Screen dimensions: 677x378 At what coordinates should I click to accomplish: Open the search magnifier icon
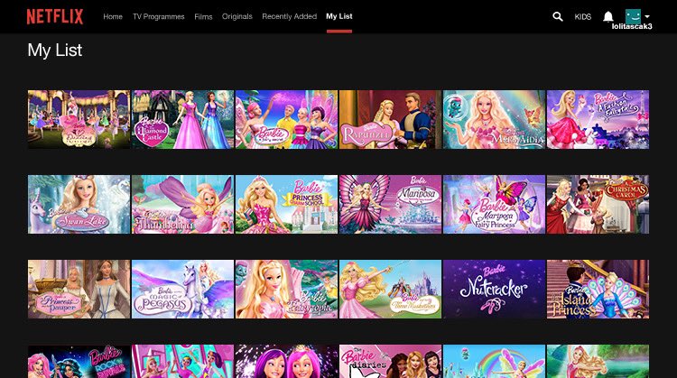click(558, 16)
